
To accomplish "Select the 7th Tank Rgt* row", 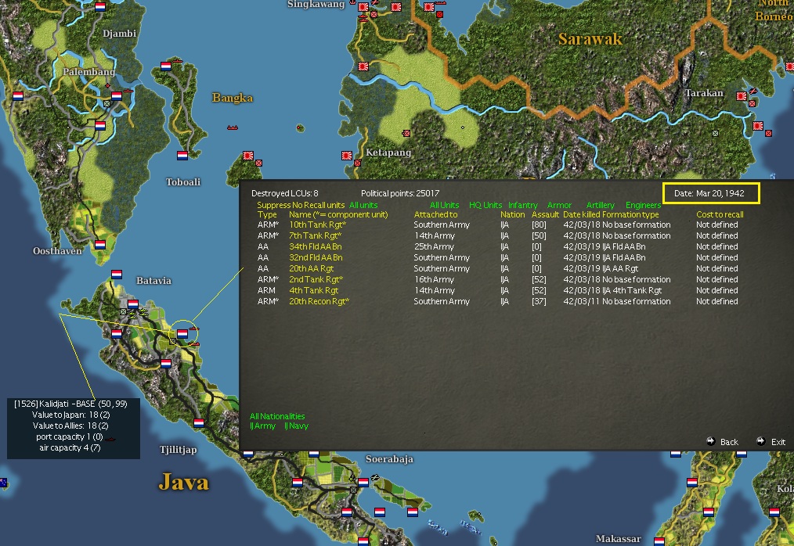I will (497, 235).
